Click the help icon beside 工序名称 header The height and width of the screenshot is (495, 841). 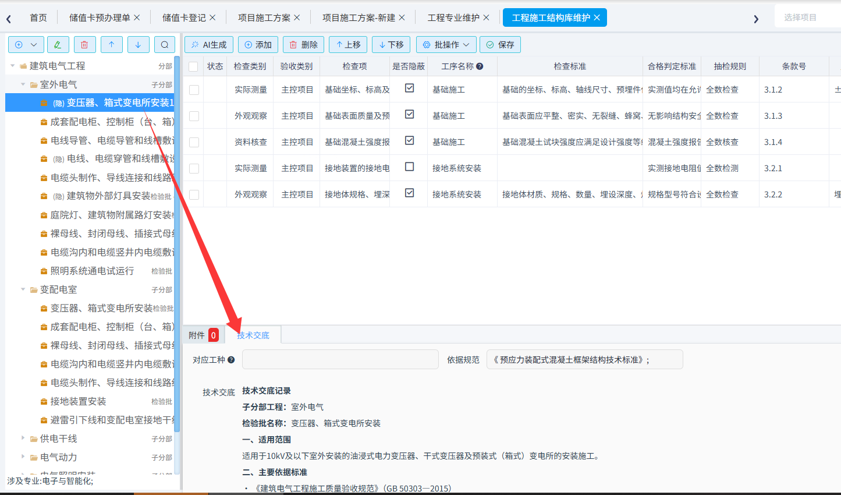click(480, 66)
